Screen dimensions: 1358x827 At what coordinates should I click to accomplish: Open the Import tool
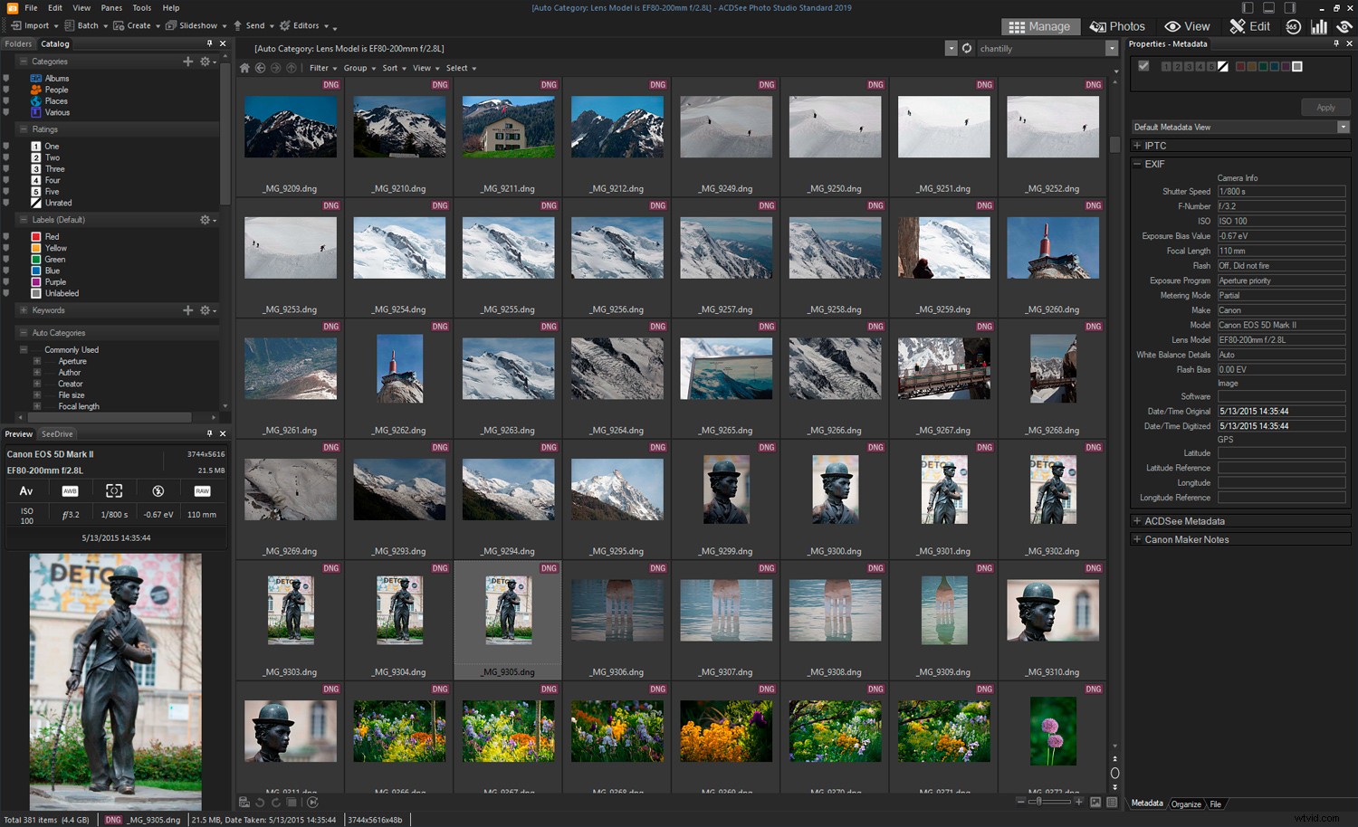click(x=33, y=25)
